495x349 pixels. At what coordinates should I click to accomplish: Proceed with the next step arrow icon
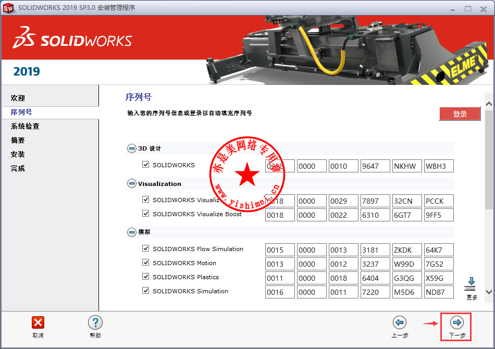click(x=457, y=322)
